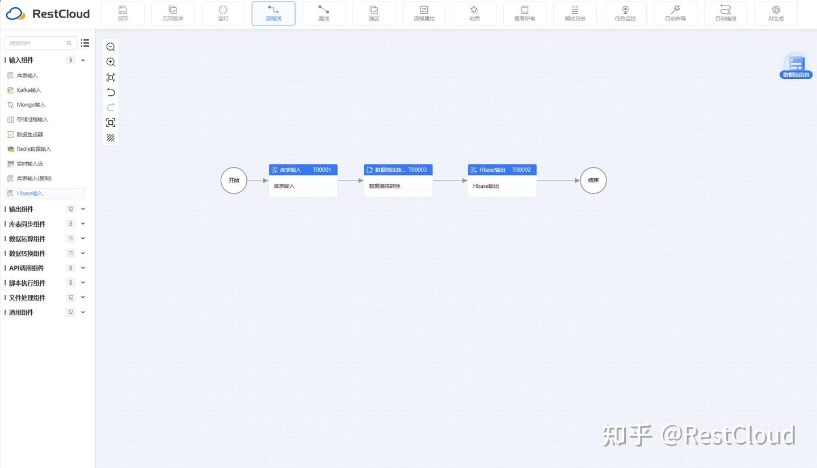Click the 搜索组件 search field
The height and width of the screenshot is (468, 817).
(37, 43)
